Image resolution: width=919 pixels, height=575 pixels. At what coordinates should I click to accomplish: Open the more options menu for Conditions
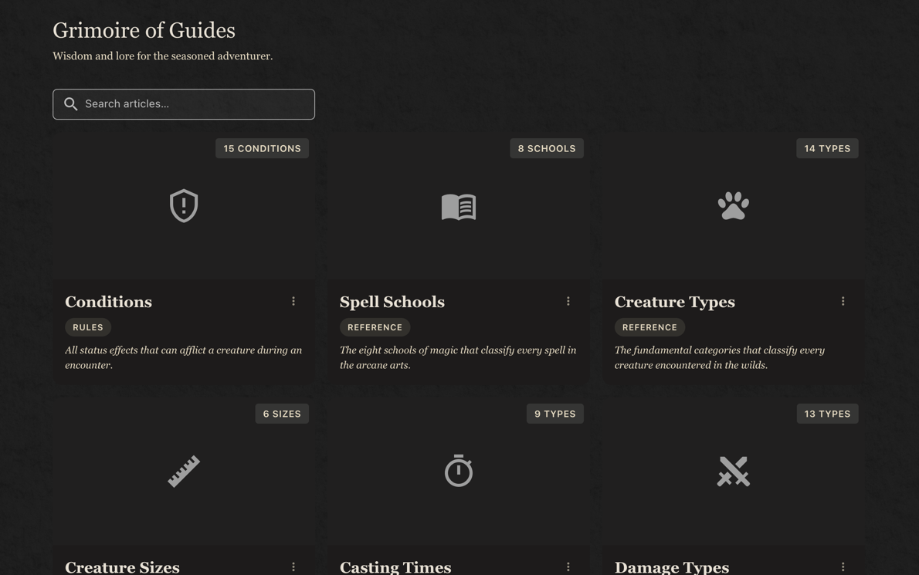coord(293,301)
